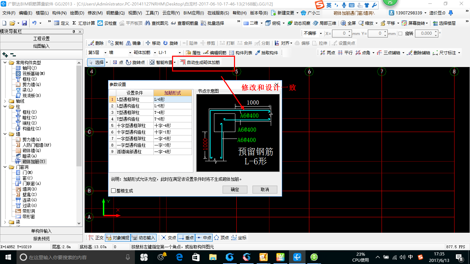Toggle 中点 midpoint snap

(204, 238)
